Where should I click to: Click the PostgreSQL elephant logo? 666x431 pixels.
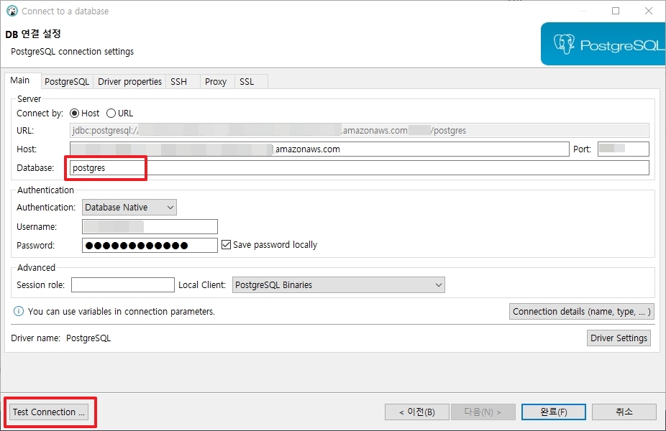(564, 44)
